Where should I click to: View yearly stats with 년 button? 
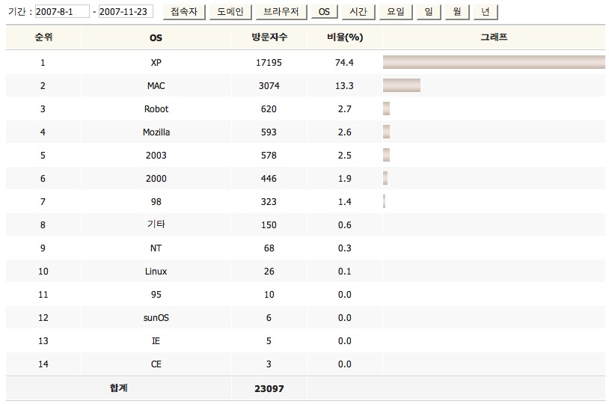(x=486, y=12)
